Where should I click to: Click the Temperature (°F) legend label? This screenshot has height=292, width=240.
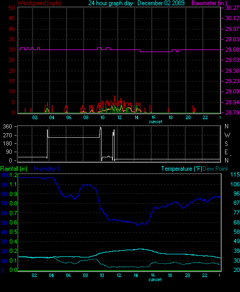(182, 169)
